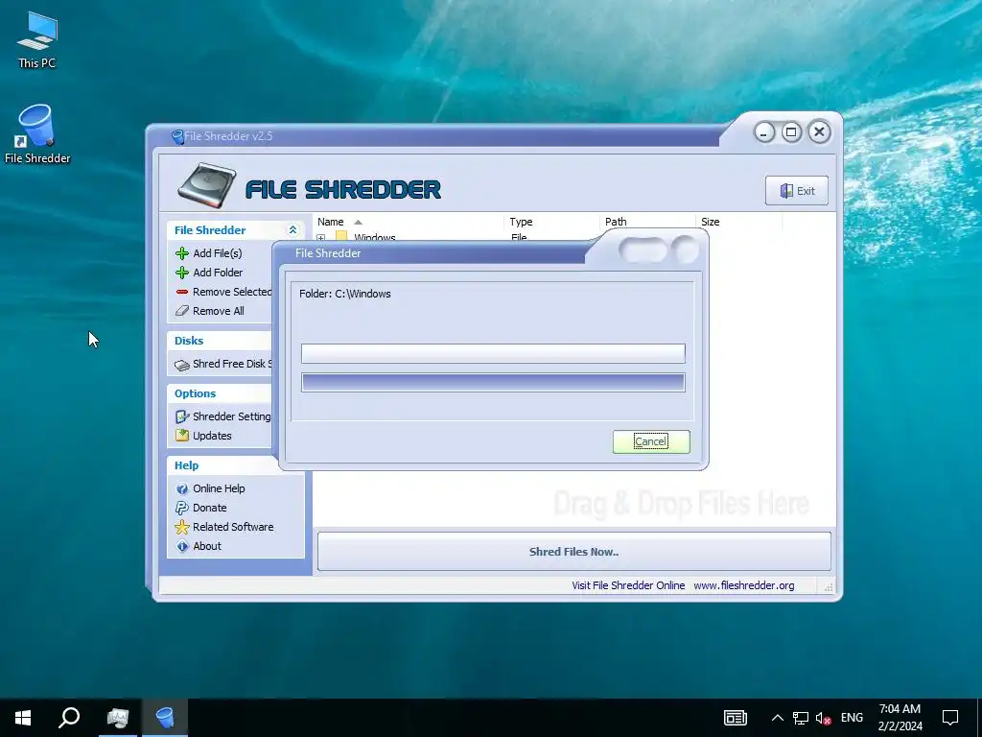Cancel the folder shredding dialog
The image size is (982, 737).
651,441
